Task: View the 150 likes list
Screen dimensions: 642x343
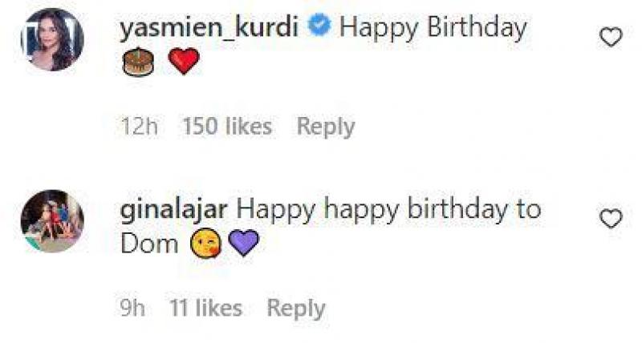Action: 227,127
